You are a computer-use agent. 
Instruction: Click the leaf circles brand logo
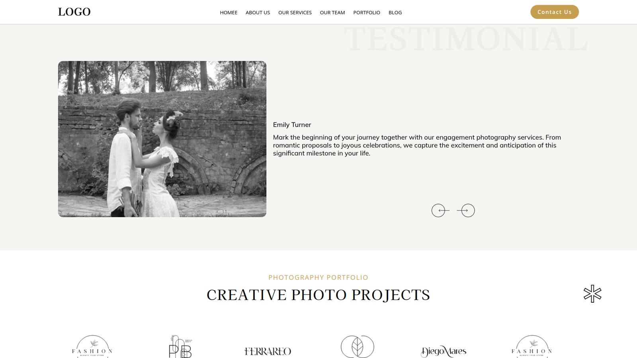358,346
